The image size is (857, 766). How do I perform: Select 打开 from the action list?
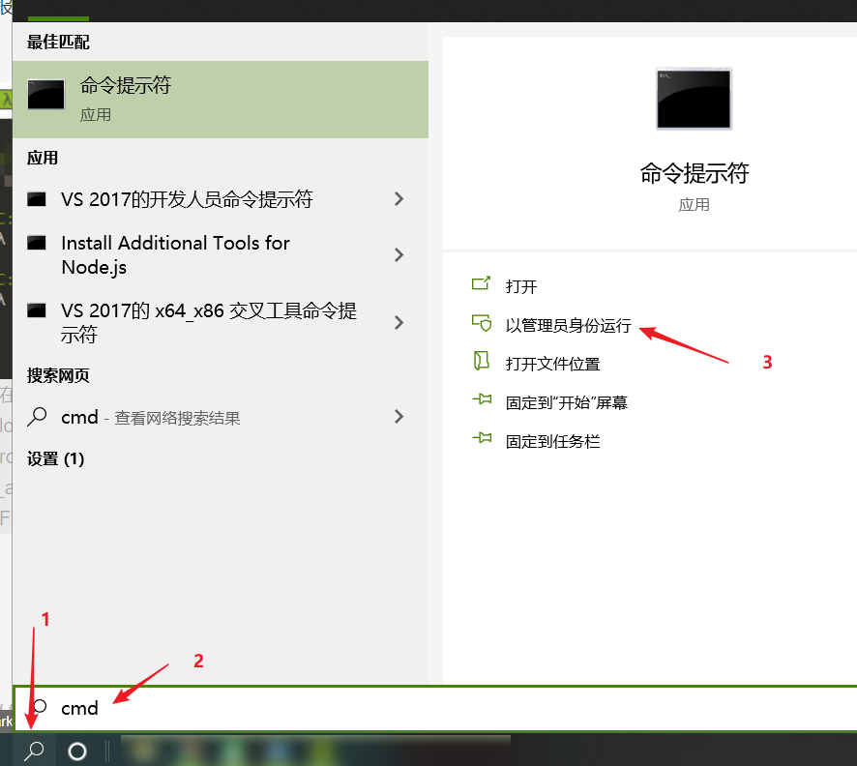522,285
